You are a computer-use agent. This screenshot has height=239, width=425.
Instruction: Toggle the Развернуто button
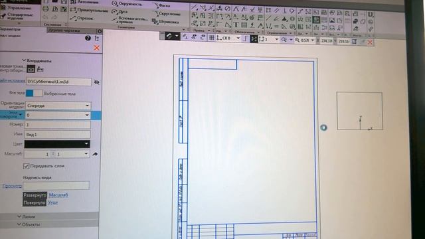click(35, 195)
